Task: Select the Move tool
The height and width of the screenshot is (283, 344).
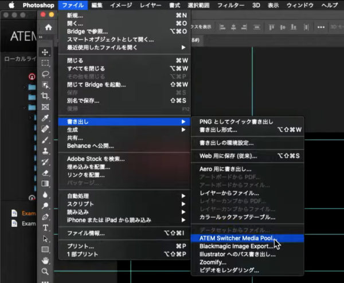Action: [x=45, y=52]
